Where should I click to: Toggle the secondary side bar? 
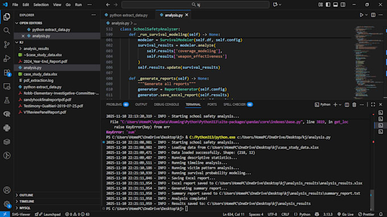343,5
